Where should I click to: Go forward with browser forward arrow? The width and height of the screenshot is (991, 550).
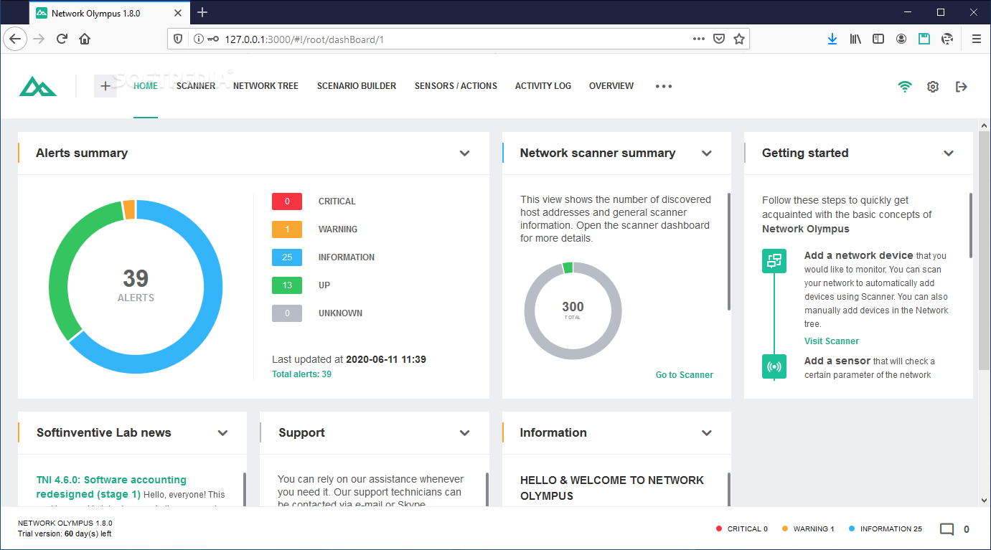coord(39,39)
